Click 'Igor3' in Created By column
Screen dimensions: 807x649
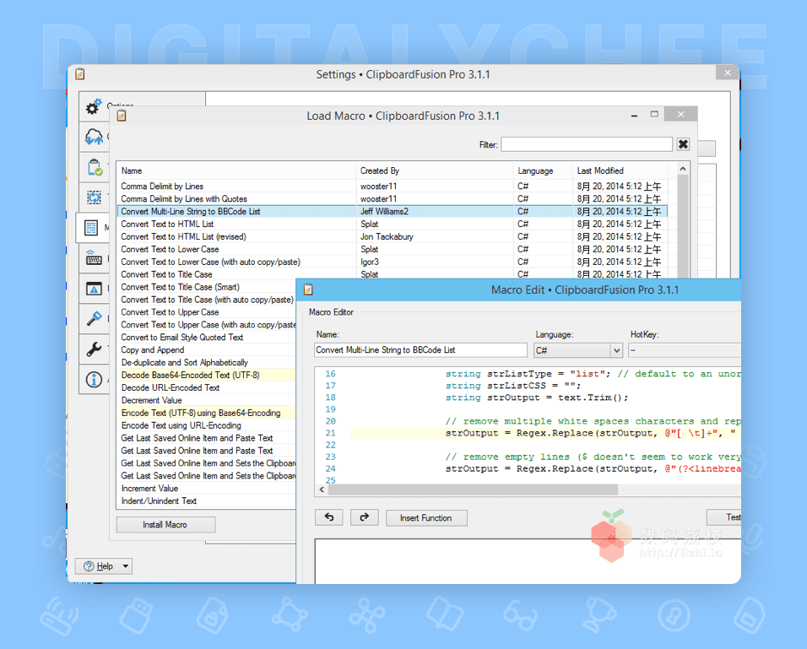click(x=370, y=262)
